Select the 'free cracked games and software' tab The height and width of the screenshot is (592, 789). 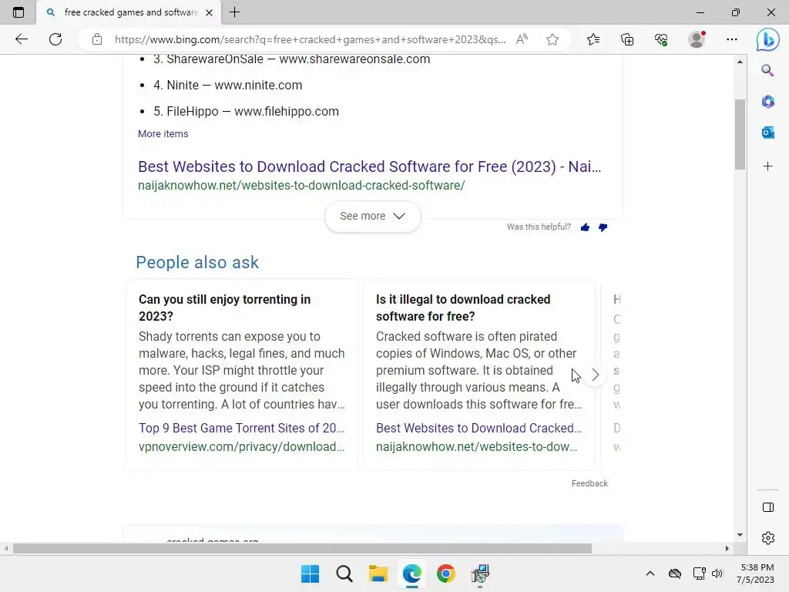pos(128,12)
